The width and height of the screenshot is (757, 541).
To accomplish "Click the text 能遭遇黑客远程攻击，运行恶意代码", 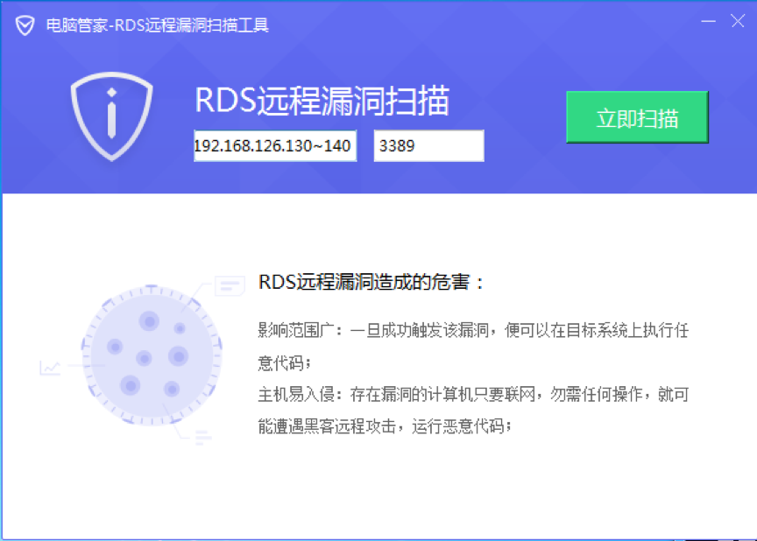I will 385,426.
